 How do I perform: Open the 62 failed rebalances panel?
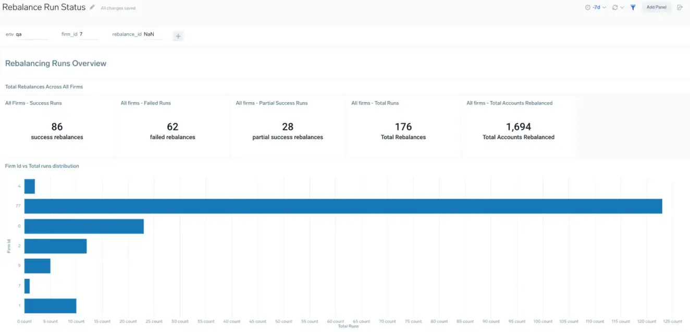click(173, 130)
